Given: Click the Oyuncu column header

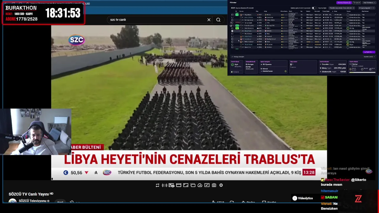Looking at the screenshot, I should (x=241, y=11).
